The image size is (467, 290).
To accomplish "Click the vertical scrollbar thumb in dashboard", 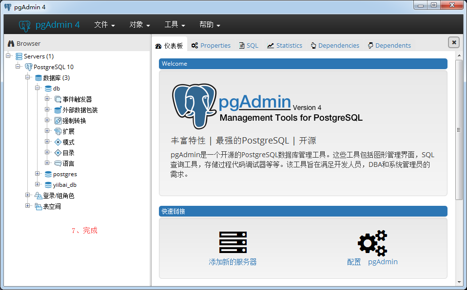I will coord(459,130).
